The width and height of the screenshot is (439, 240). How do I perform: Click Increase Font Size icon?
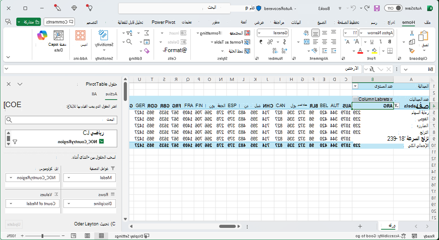[x=357, y=42]
